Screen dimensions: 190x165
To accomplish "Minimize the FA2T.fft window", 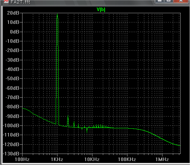I will coord(159,1).
